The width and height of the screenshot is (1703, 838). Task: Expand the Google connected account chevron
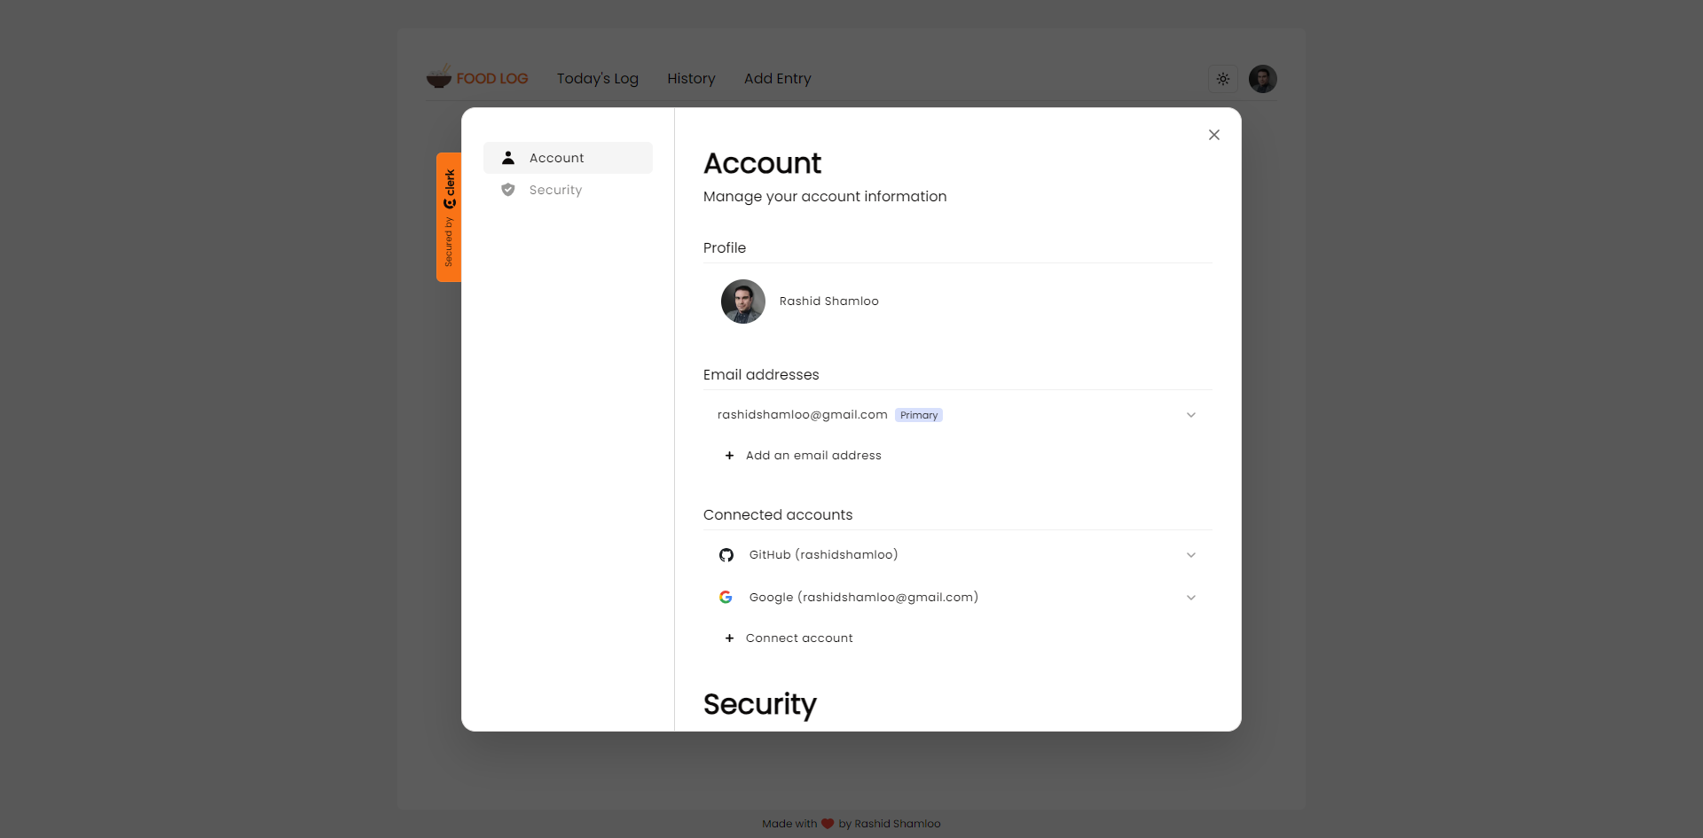pos(1191,598)
